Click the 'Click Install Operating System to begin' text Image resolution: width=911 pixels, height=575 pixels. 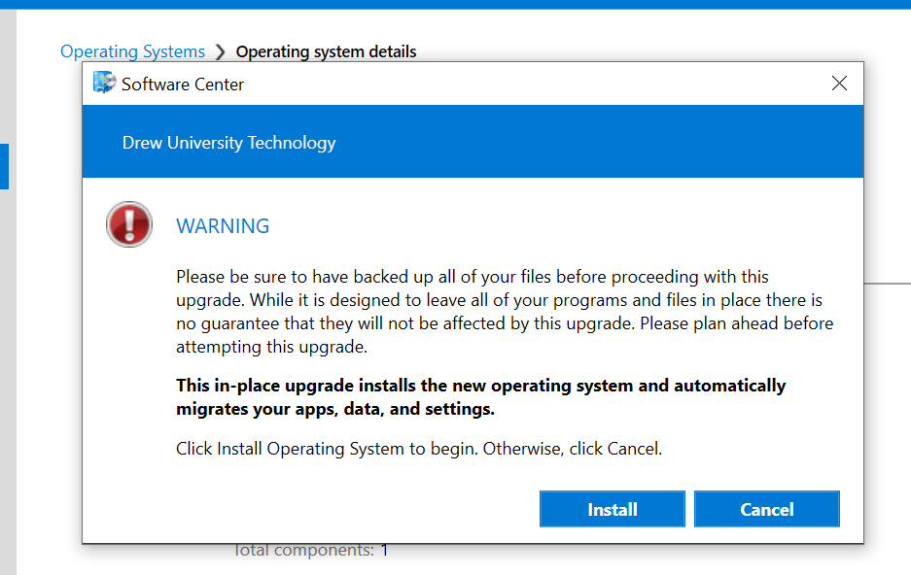pos(419,449)
